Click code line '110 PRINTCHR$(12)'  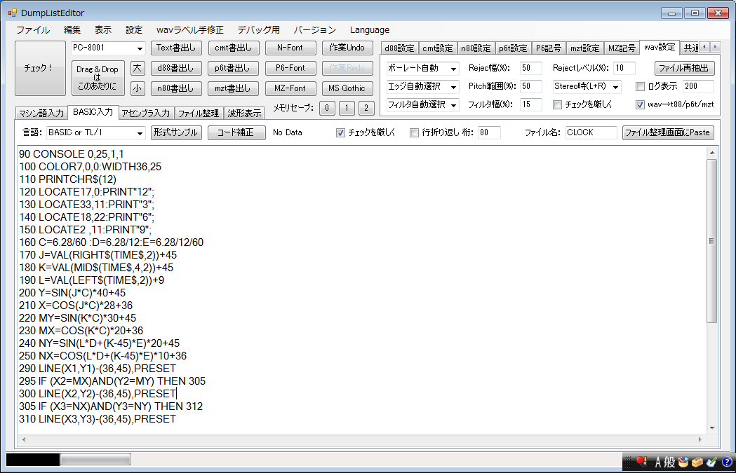67,179
